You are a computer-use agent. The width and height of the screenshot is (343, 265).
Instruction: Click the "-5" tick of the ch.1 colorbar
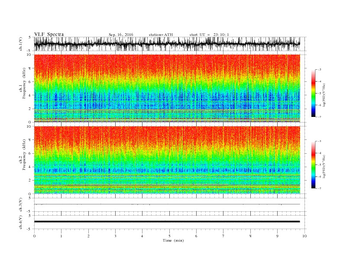coord(320,94)
